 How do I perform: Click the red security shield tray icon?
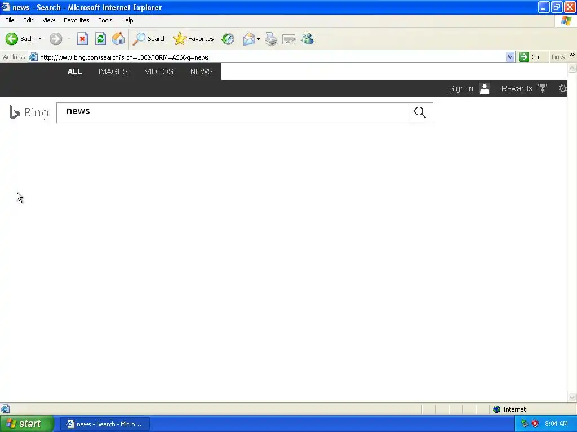[x=535, y=424]
